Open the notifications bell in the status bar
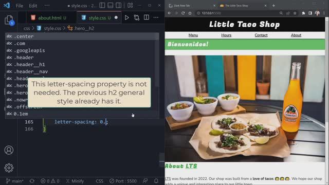Viewport: 329px width, 185px height. 156,181
